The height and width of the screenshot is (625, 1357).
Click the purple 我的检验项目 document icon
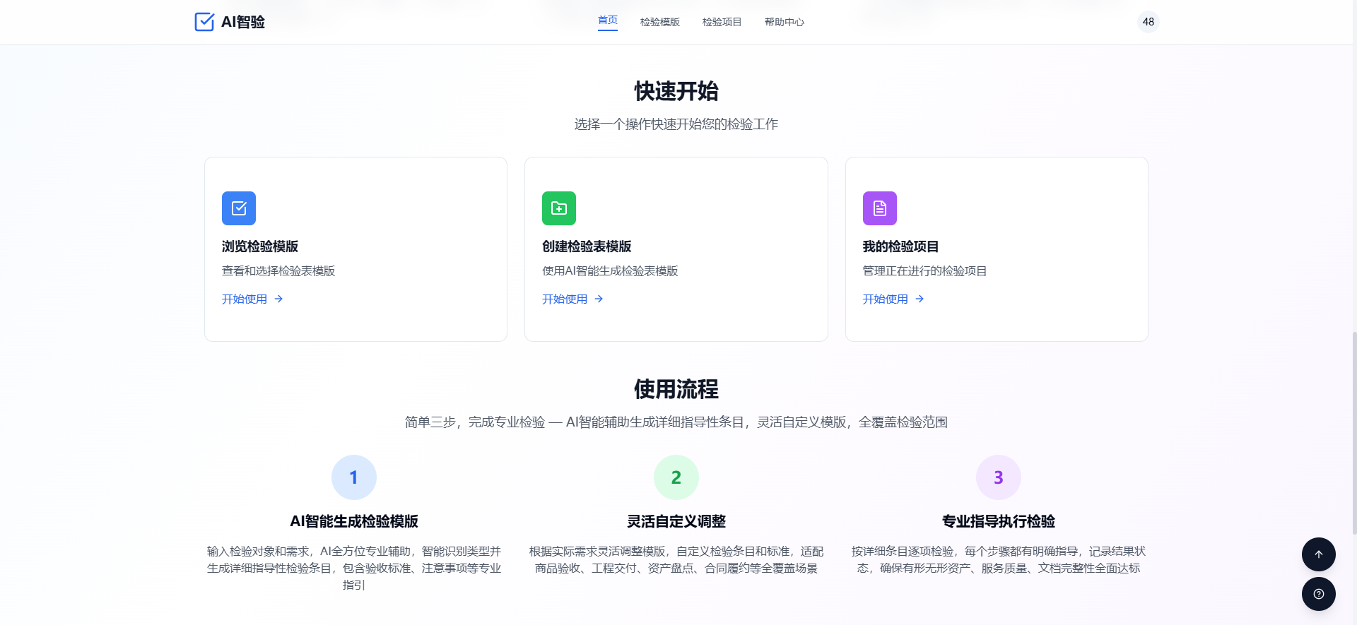click(879, 208)
